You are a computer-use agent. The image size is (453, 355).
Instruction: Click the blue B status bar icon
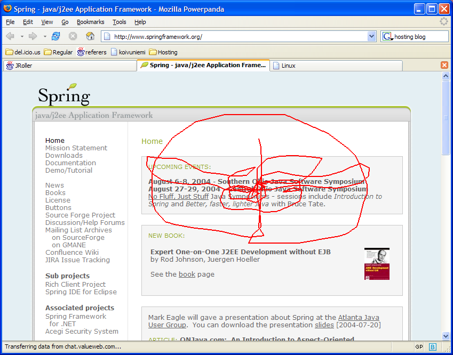[x=433, y=346]
